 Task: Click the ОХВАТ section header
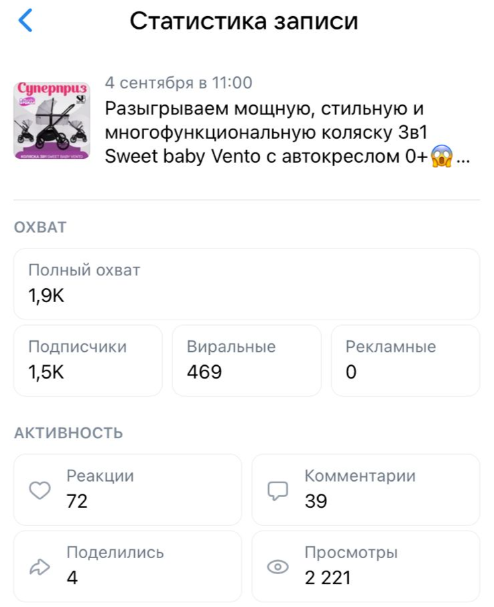[x=40, y=227]
